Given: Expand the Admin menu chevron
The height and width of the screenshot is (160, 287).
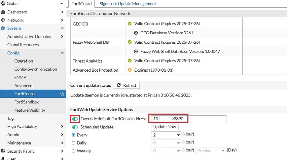Looking at the screenshot, I should (x=62, y=134).
